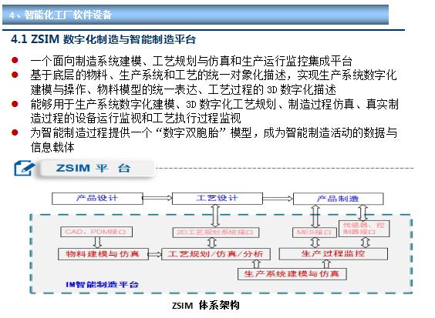Click the header 4、智能化工厂软件设备
Viewport: 435px width, 318px height.
pyautogui.click(x=60, y=15)
